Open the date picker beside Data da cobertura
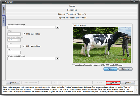140x96 pixels. (x=19, y=40)
